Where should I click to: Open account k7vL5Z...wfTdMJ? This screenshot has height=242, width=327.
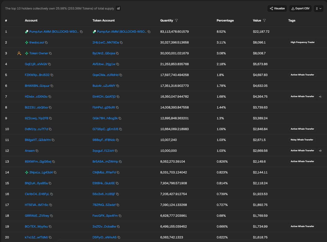click(36, 237)
